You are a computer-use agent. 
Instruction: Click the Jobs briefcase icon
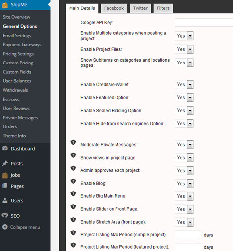coord(5,175)
